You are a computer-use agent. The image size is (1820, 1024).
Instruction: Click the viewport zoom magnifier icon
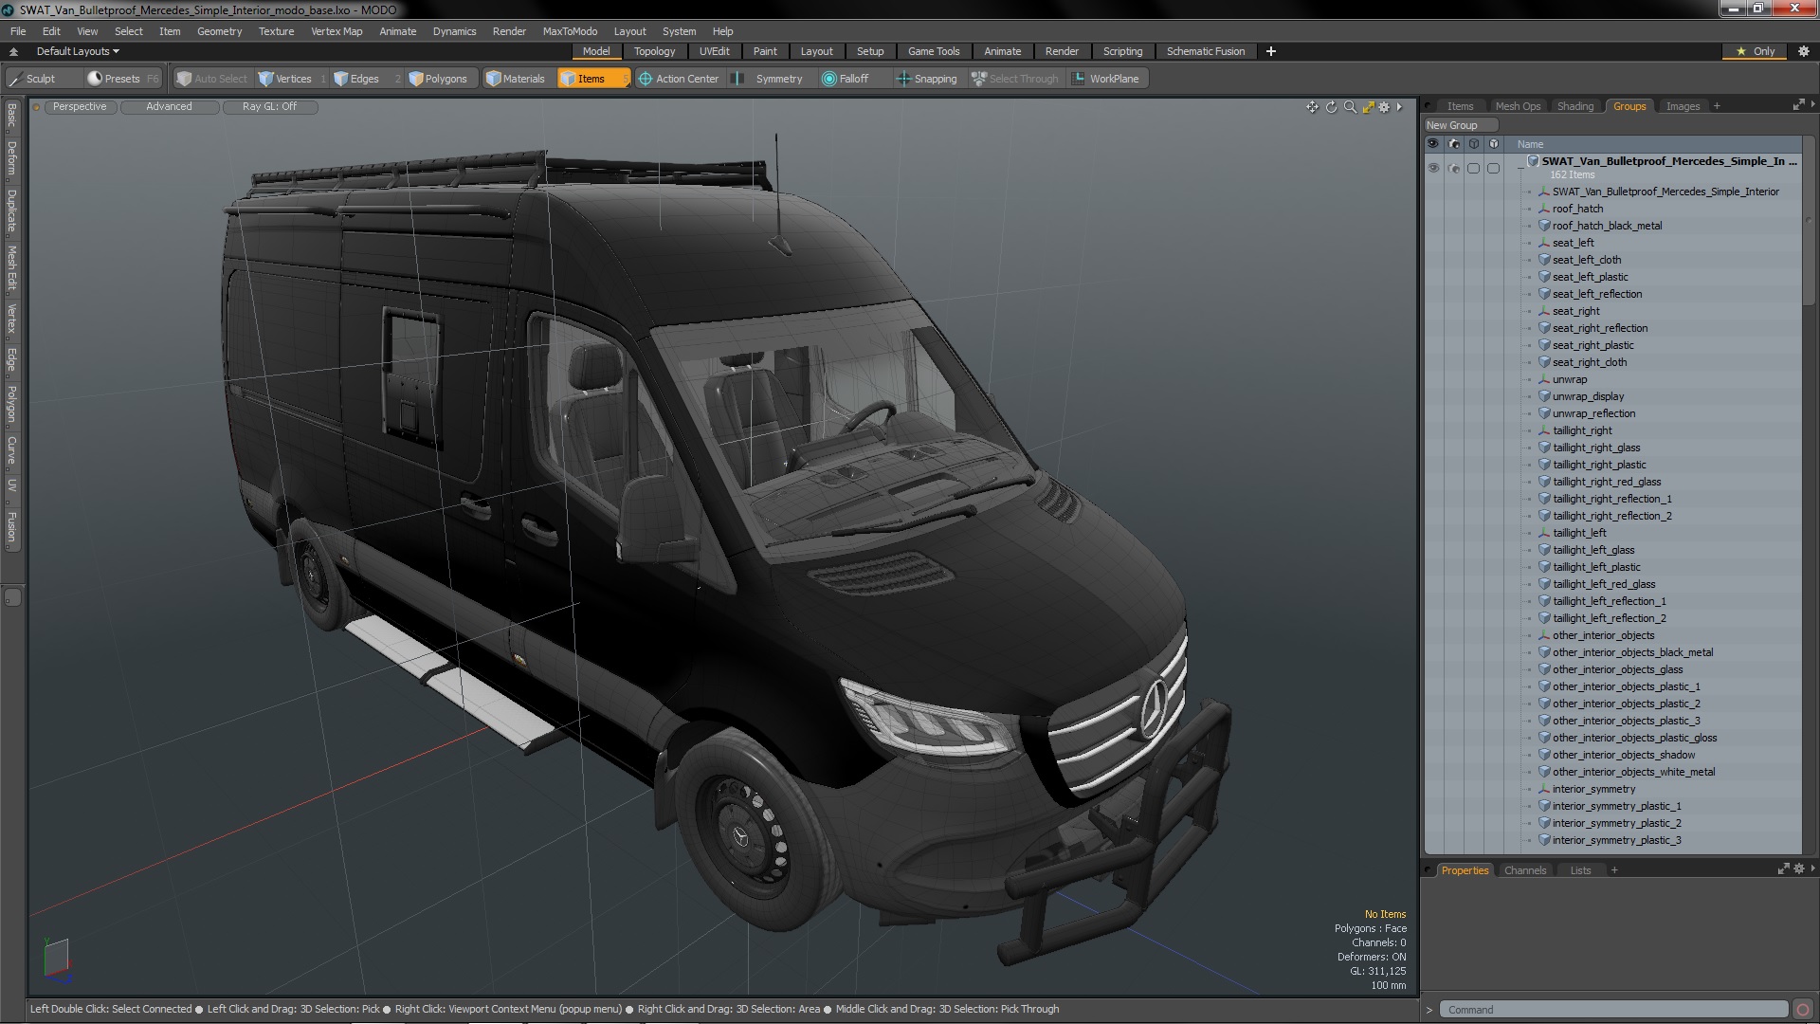pyautogui.click(x=1350, y=107)
